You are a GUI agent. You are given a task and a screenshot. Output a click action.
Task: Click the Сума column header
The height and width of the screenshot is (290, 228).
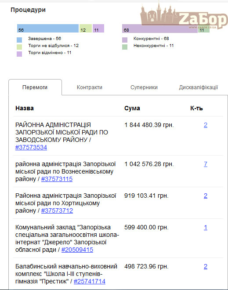click(132, 108)
